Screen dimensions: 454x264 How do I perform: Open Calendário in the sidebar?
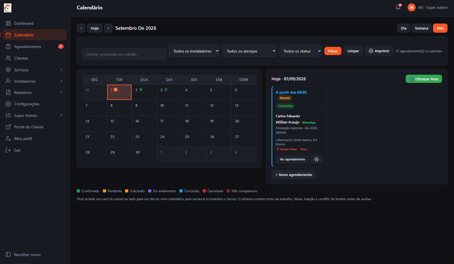[x=34, y=35]
